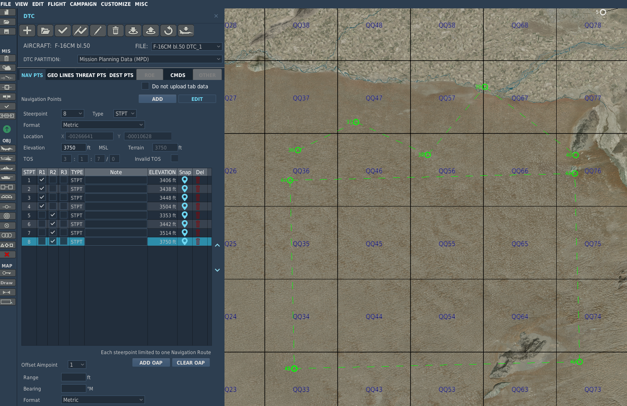This screenshot has width=627, height=406.
Task: Click the pencil rename icon in DTC toolbar
Action: (x=98, y=31)
